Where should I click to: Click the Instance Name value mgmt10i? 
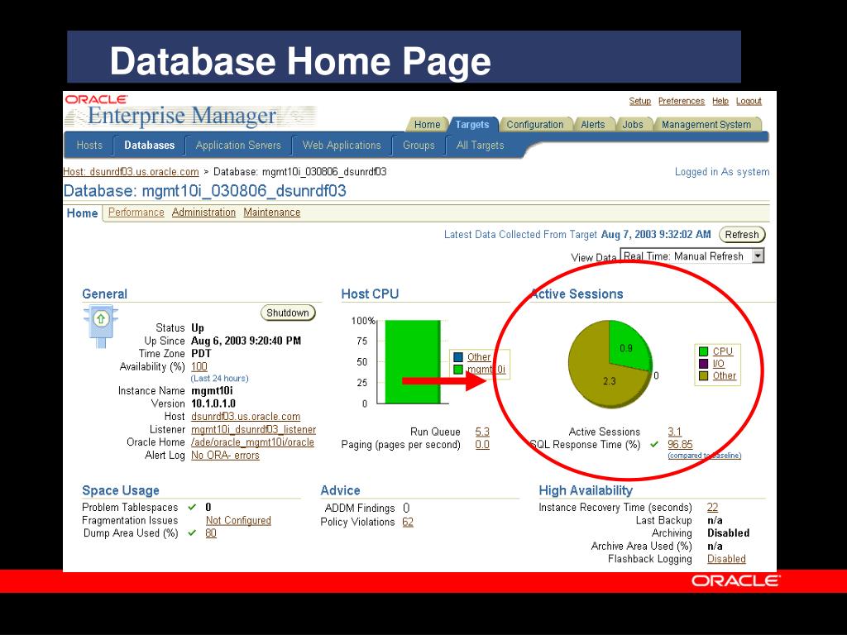point(212,390)
